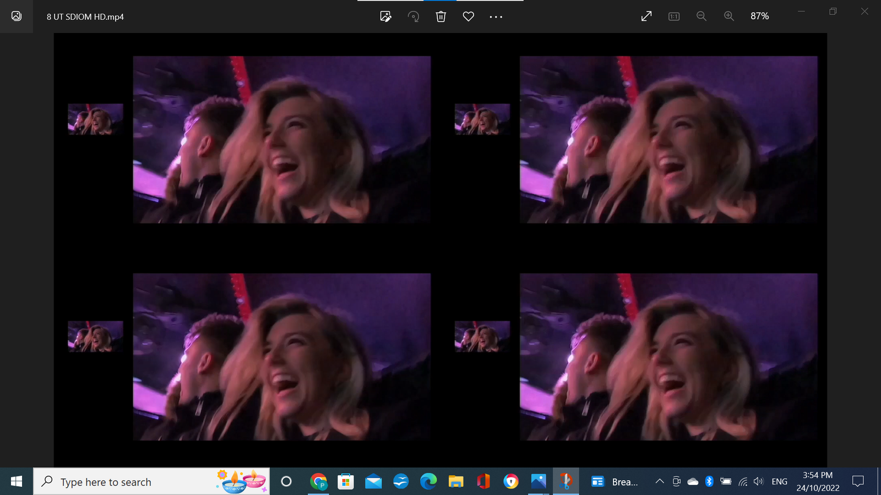Screen dimensions: 881x495
Task: Show actual size with 1:1 icon
Action: coord(674,16)
